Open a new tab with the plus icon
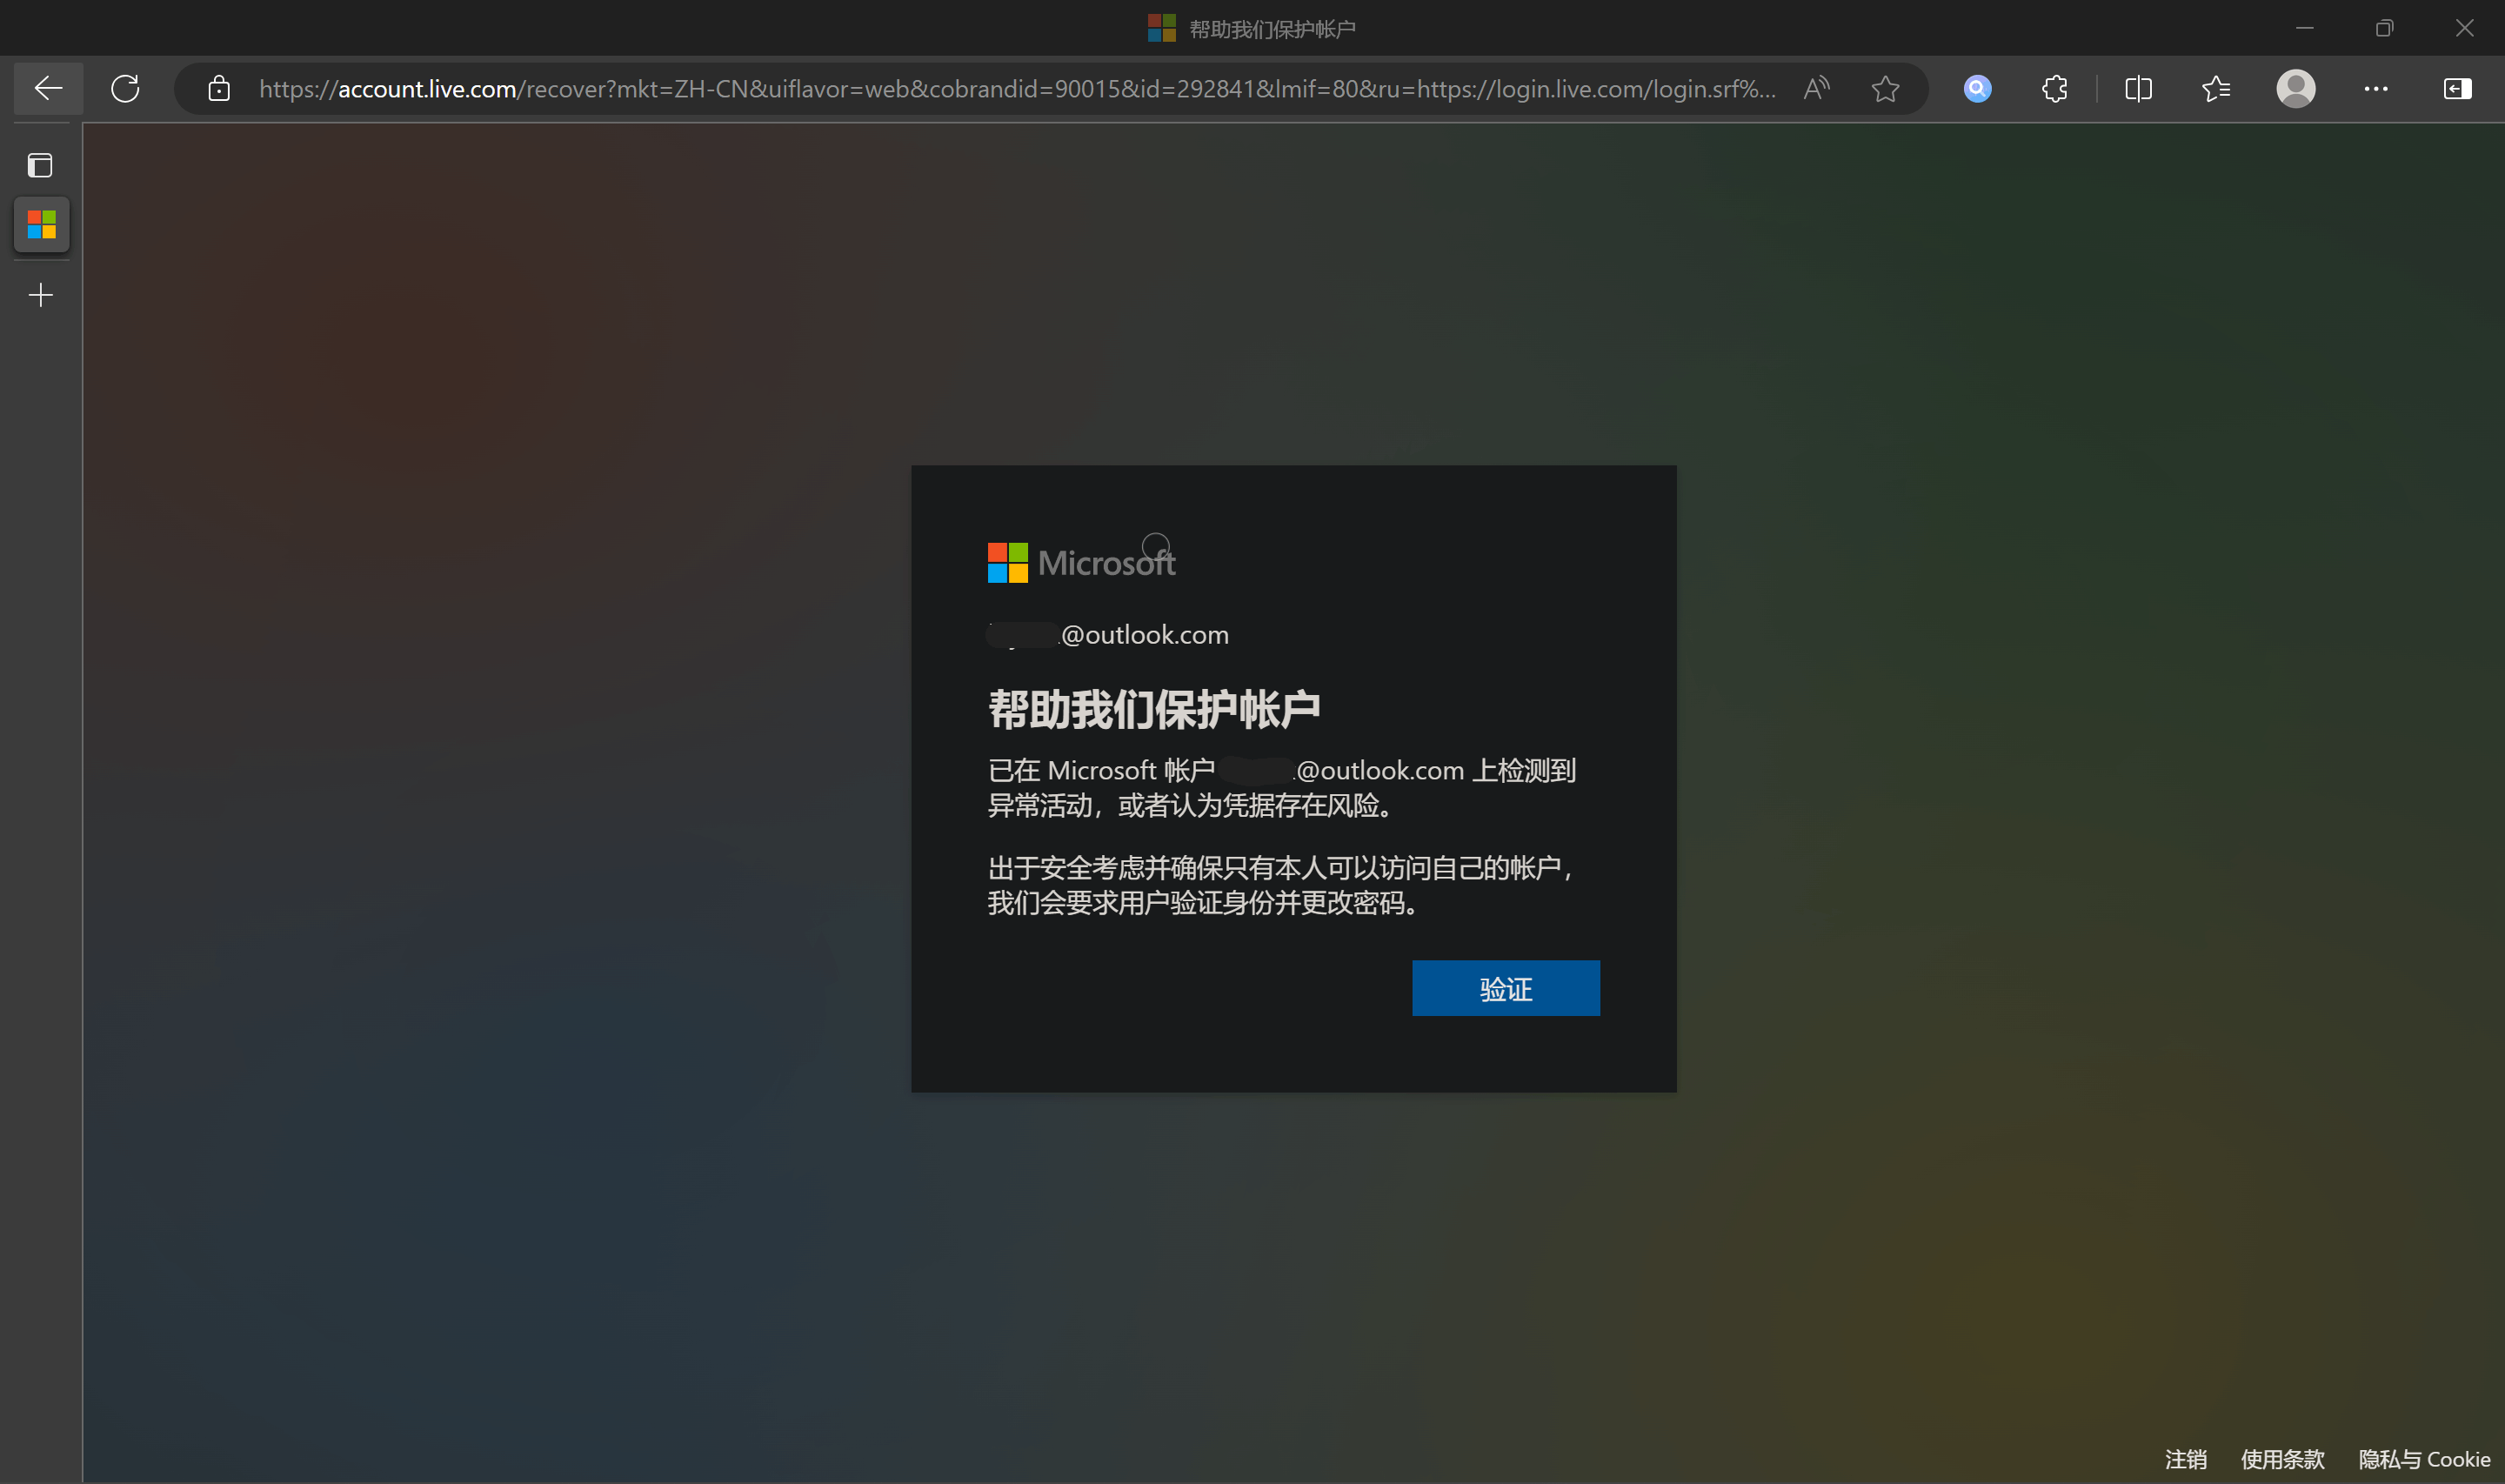This screenshot has height=1484, width=2505. 41,294
